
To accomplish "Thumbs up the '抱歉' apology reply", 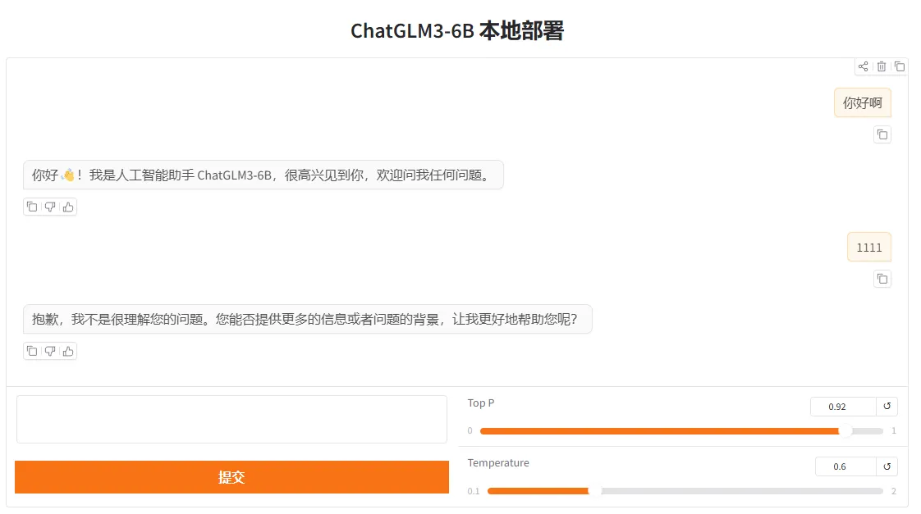I will pos(68,351).
